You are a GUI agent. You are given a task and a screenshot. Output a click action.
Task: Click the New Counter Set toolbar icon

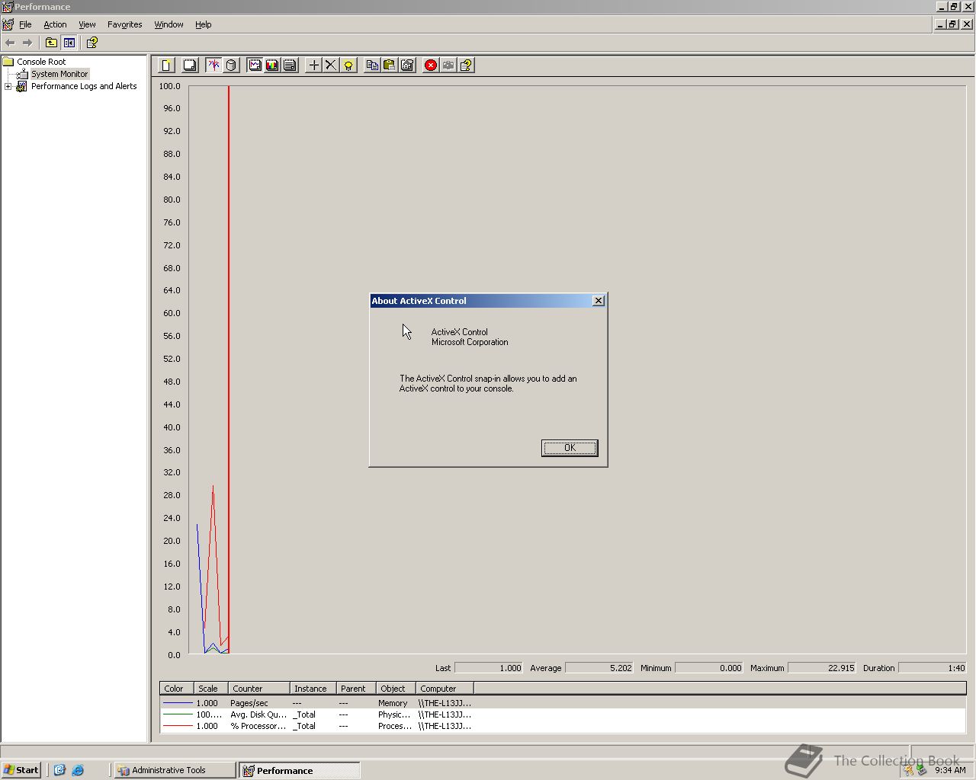click(x=166, y=66)
